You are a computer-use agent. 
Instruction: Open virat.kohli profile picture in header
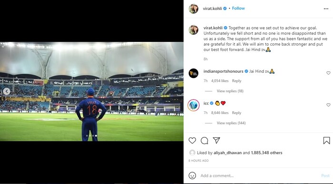pyautogui.click(x=194, y=9)
